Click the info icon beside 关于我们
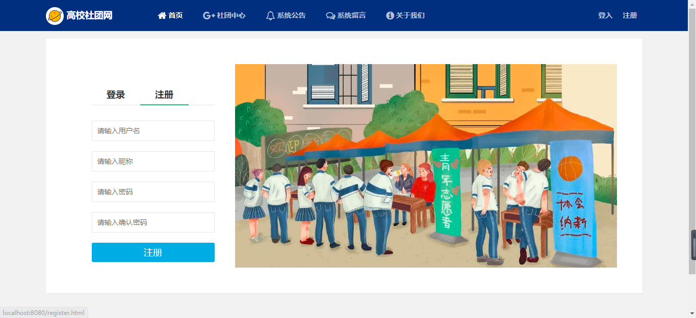Screen dimensions: 696x318 pyautogui.click(x=390, y=16)
